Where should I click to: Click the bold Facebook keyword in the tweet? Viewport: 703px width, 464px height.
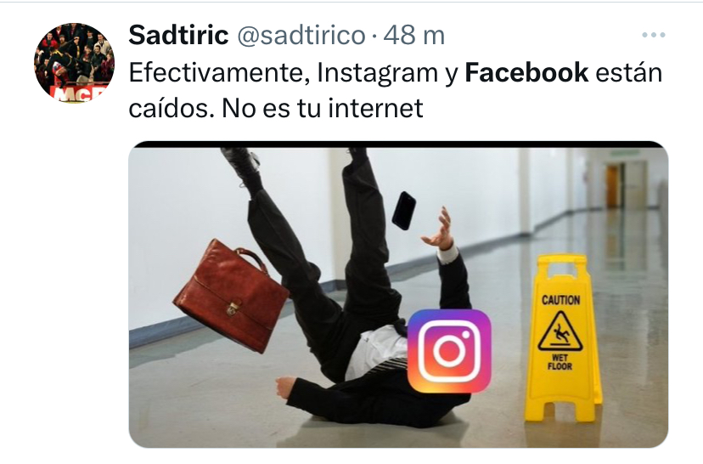(x=526, y=72)
